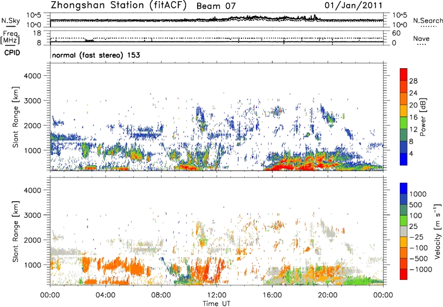Image resolution: width=443 pixels, height=307 pixels.
Task: Select the 16 label on the power colorbar
Action: click(413, 117)
